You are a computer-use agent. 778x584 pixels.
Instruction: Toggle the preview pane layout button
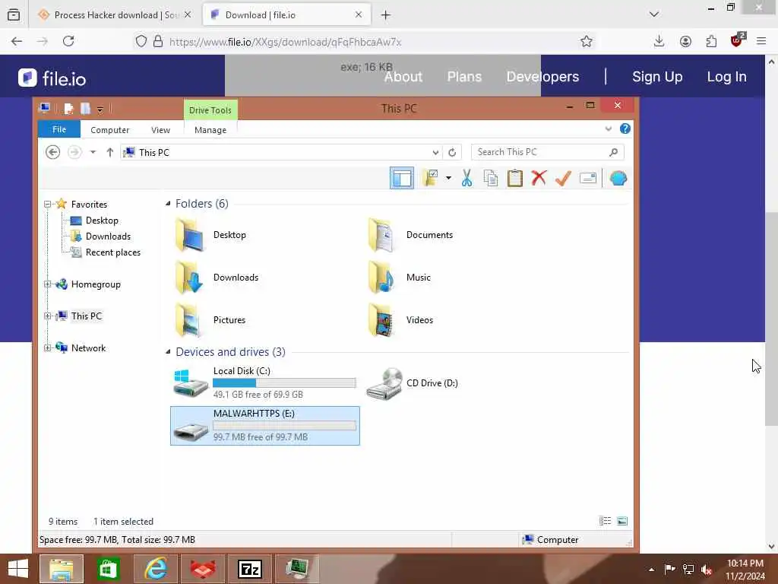tap(401, 178)
